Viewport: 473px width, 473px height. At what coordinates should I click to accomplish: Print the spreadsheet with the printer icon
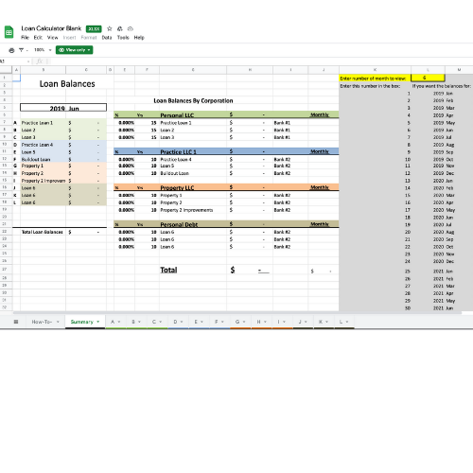tap(11, 50)
